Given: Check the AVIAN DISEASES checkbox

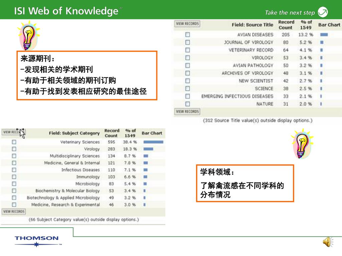Looking at the screenshot, I should click(188, 35).
